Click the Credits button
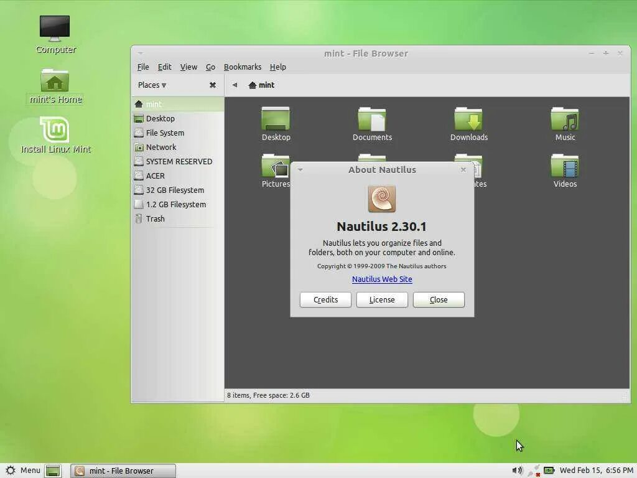The image size is (637, 478). [x=325, y=299]
